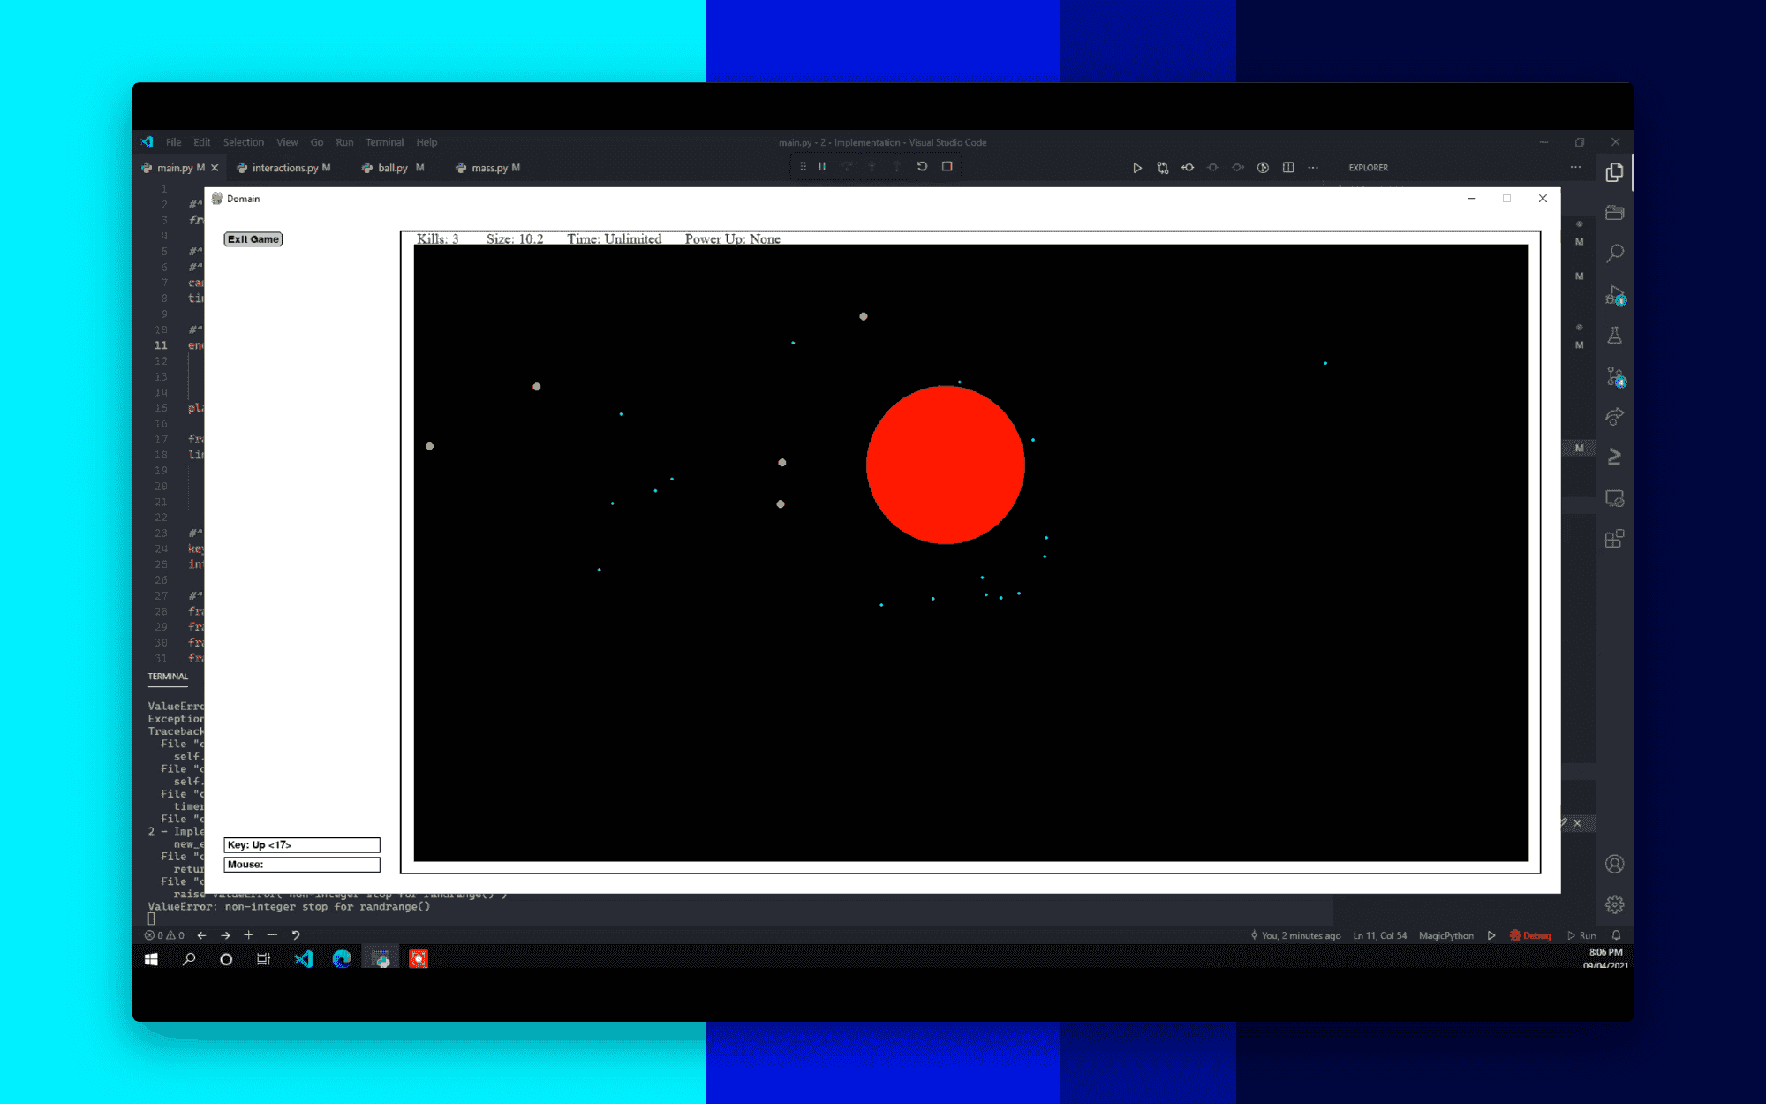Image resolution: width=1766 pixels, height=1104 pixels.
Task: Click 'You, 2 minutes ago' blame status
Action: tap(1295, 935)
